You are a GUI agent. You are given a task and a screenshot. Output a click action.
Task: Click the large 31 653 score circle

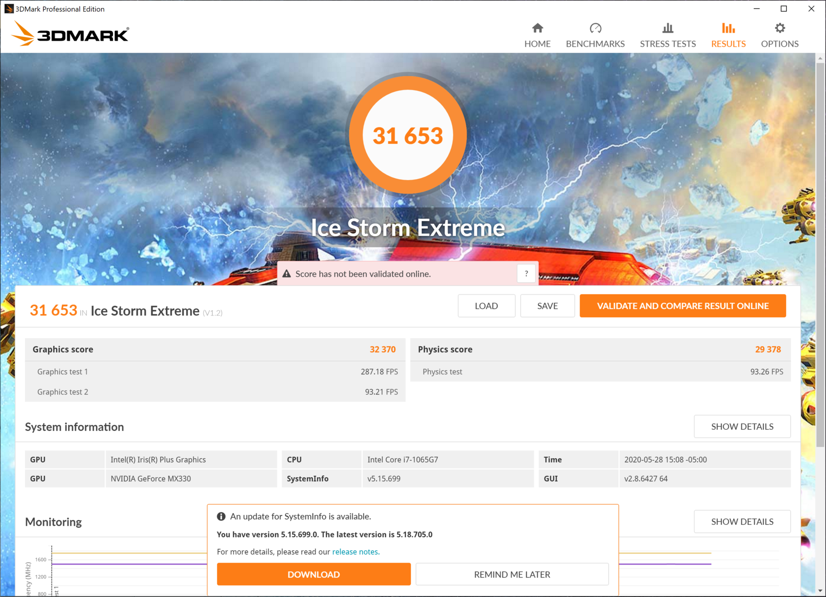408,135
